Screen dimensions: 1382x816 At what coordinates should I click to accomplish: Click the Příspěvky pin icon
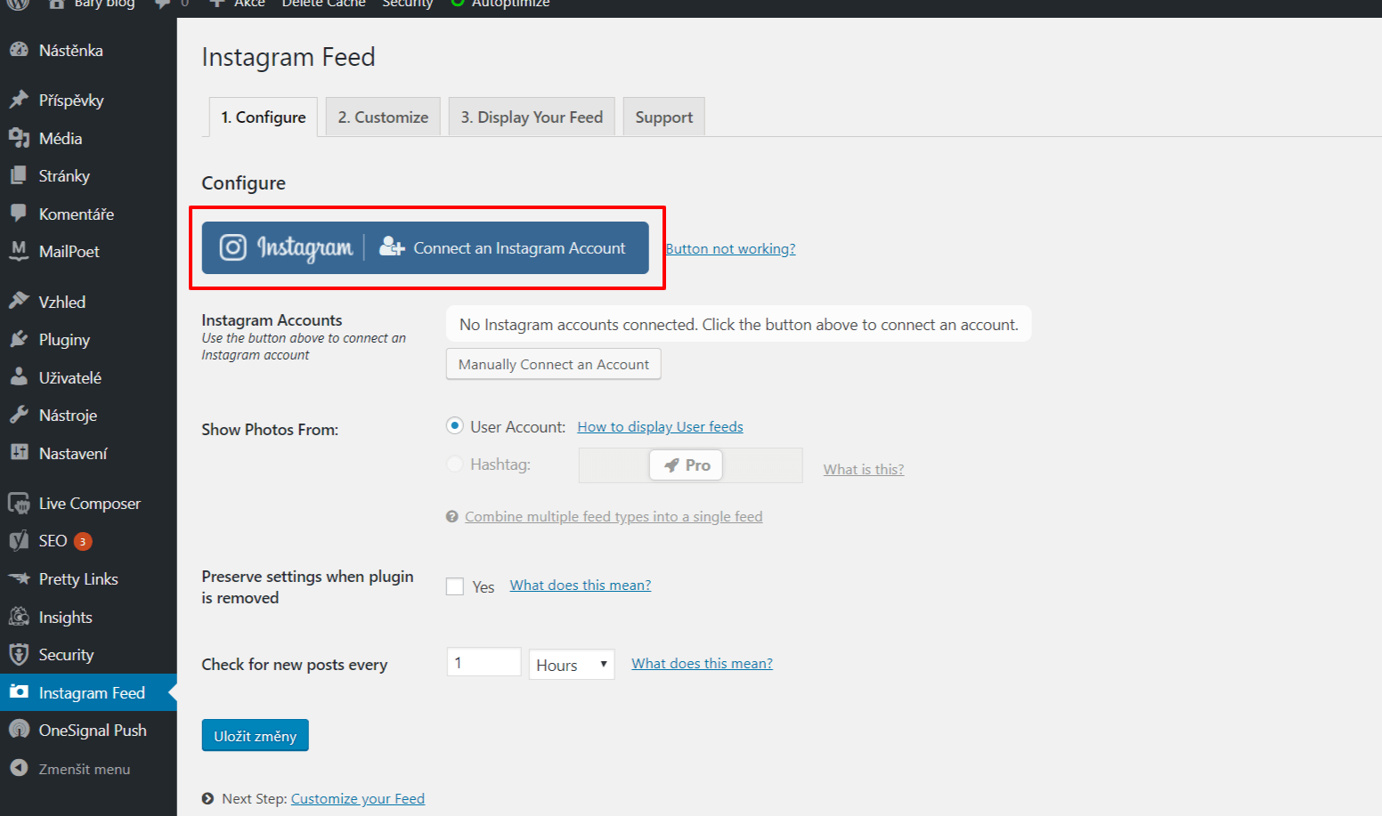pos(19,100)
